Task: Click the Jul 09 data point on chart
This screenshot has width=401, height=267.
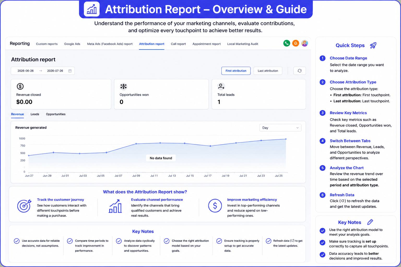Action: 136,144
